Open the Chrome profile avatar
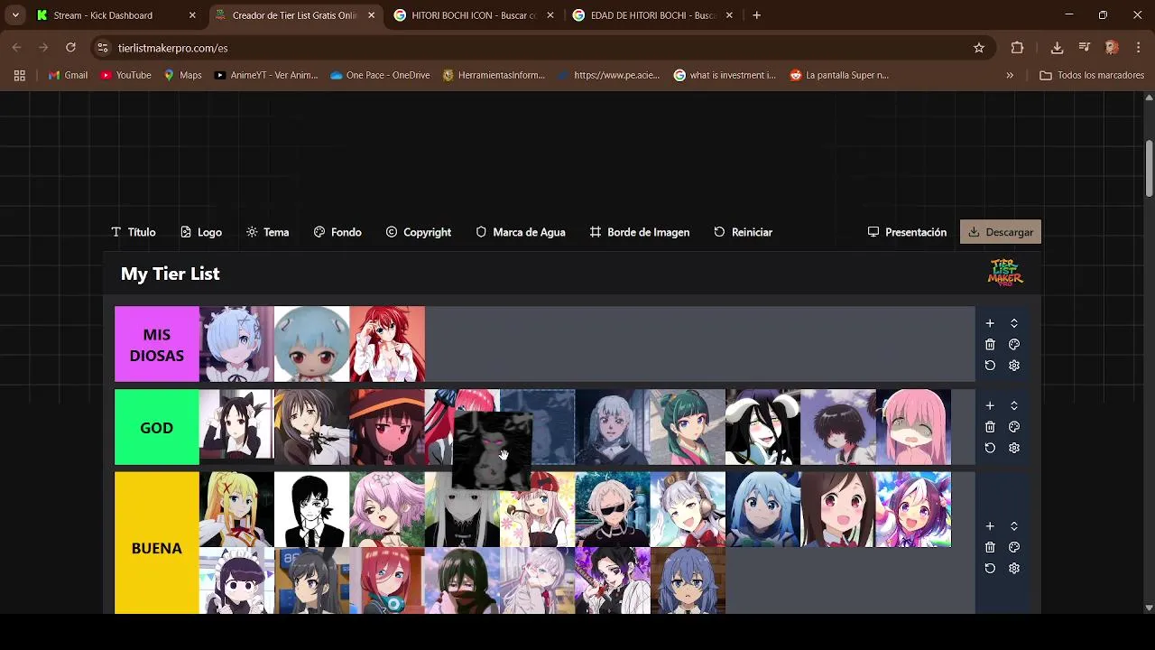Viewport: 1155px width, 650px height. coord(1112,48)
